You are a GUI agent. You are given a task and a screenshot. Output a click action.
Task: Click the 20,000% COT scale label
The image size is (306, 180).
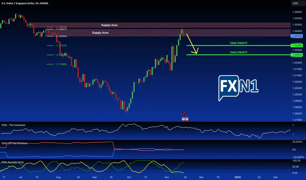pyautogui.click(x=297, y=142)
